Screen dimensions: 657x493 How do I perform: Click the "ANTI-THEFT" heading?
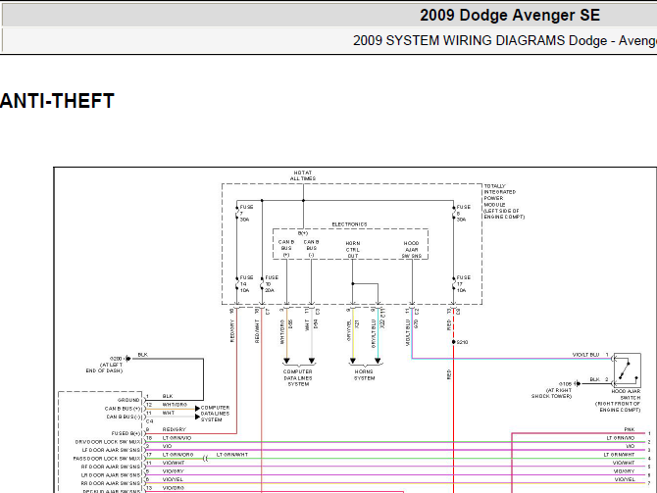[57, 101]
